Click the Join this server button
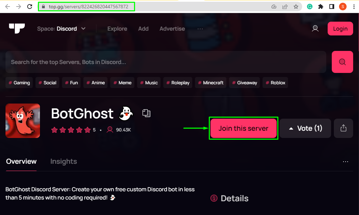 tap(243, 128)
